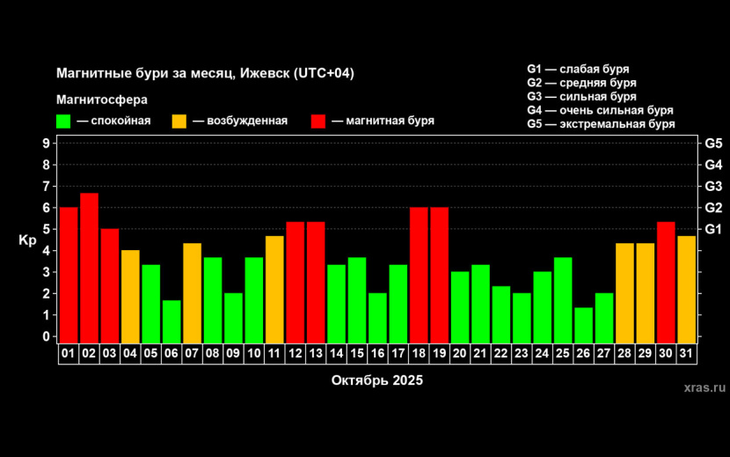Click the 'G1 — слабая буря' legend entry
The image size is (730, 457).
[x=578, y=69]
